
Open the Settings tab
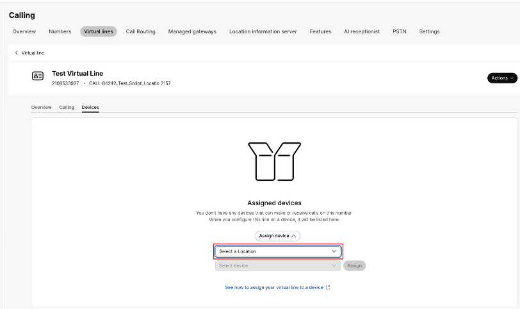430,31
